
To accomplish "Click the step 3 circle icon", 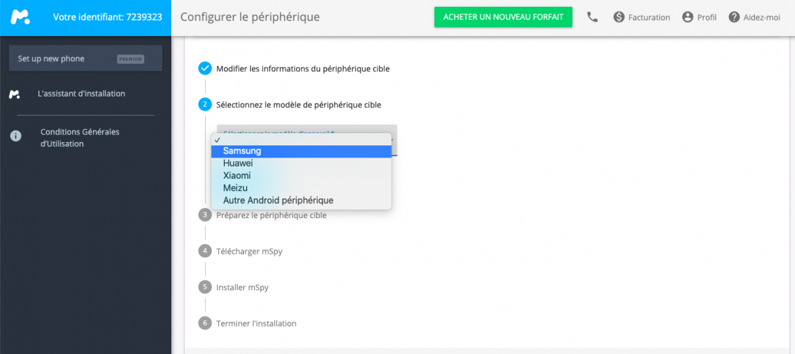I will (x=205, y=215).
